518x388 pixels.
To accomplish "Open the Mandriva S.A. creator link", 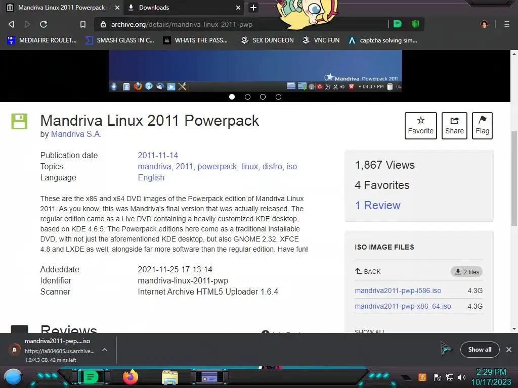I will click(x=76, y=134).
